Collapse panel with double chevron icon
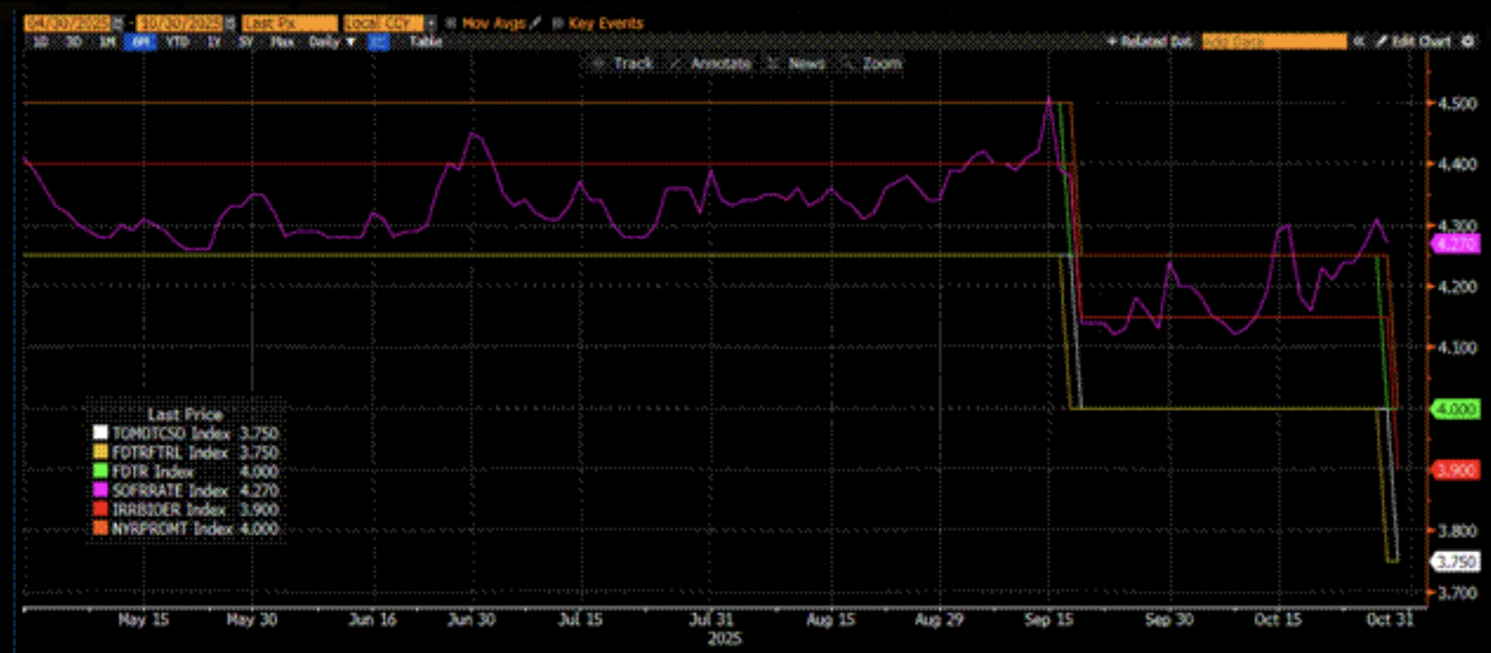 pyautogui.click(x=1360, y=41)
